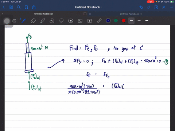The height and width of the screenshot is (131, 175).
Task: Choose the red pen color
Action: 124,21
